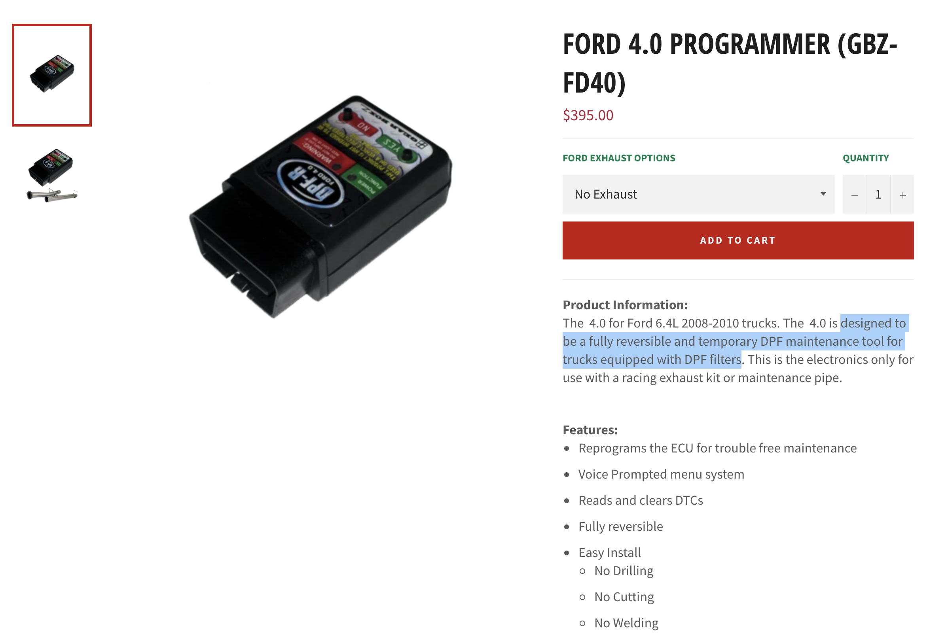Click the $395.00 price text

588,115
